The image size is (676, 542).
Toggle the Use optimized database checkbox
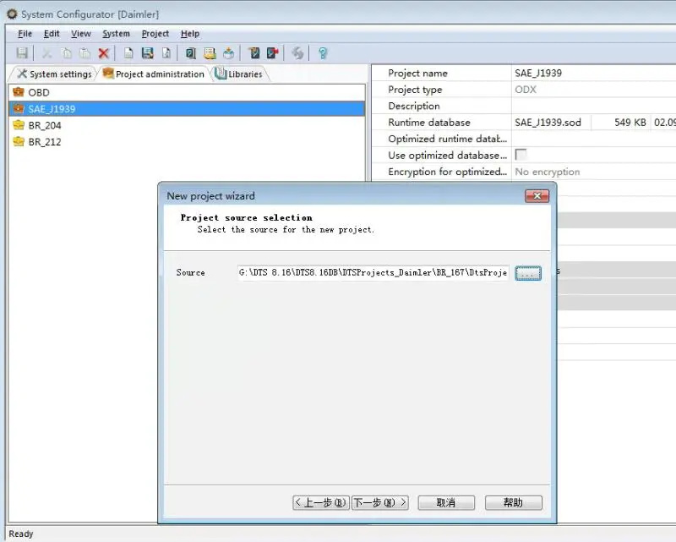(x=521, y=155)
